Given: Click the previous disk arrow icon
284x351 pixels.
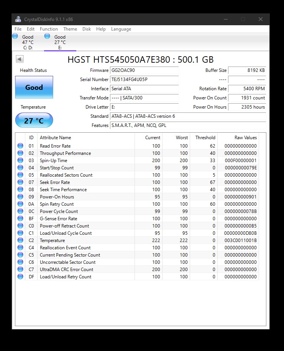Looking at the screenshot, I should click(20, 59).
